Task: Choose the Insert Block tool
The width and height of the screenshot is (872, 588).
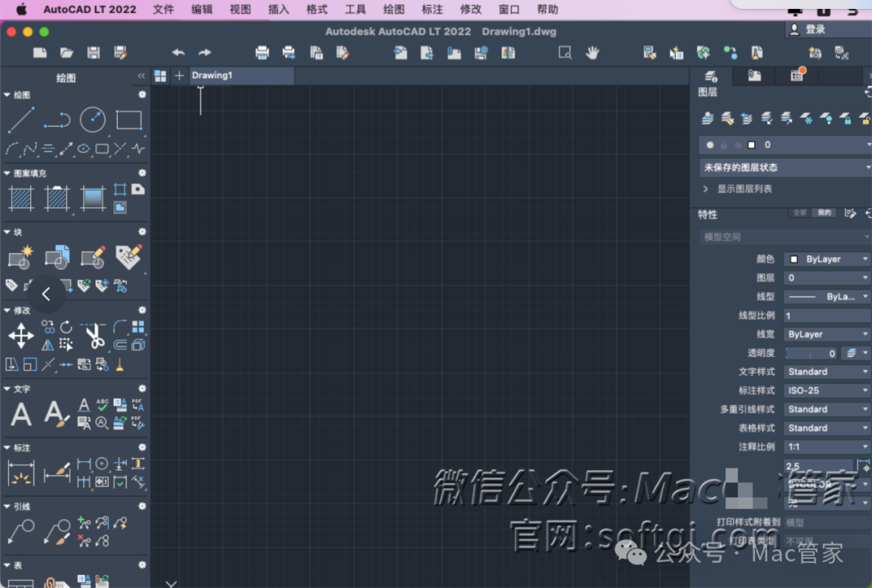Action: click(x=57, y=257)
